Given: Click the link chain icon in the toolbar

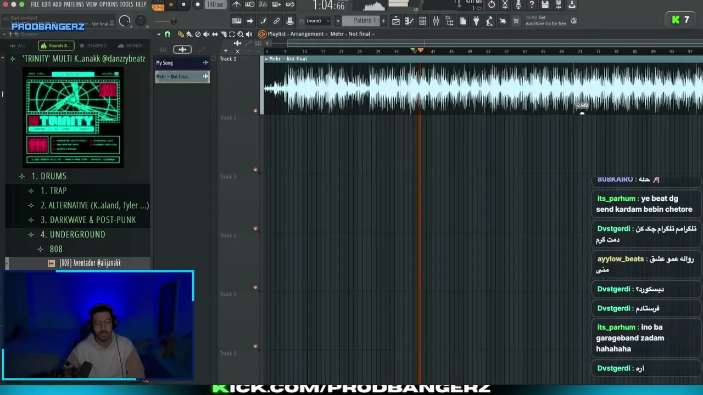Looking at the screenshot, I should click(276, 21).
